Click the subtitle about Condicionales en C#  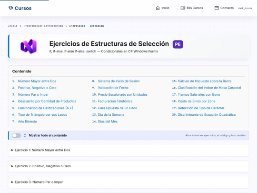pyautogui.click(x=104, y=51)
